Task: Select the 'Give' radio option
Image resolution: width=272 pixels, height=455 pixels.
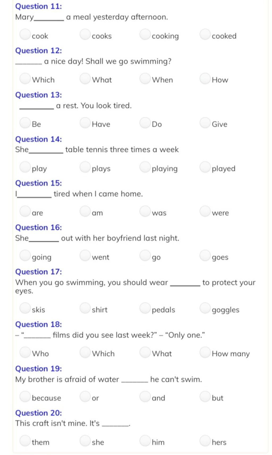Action: 205,123
